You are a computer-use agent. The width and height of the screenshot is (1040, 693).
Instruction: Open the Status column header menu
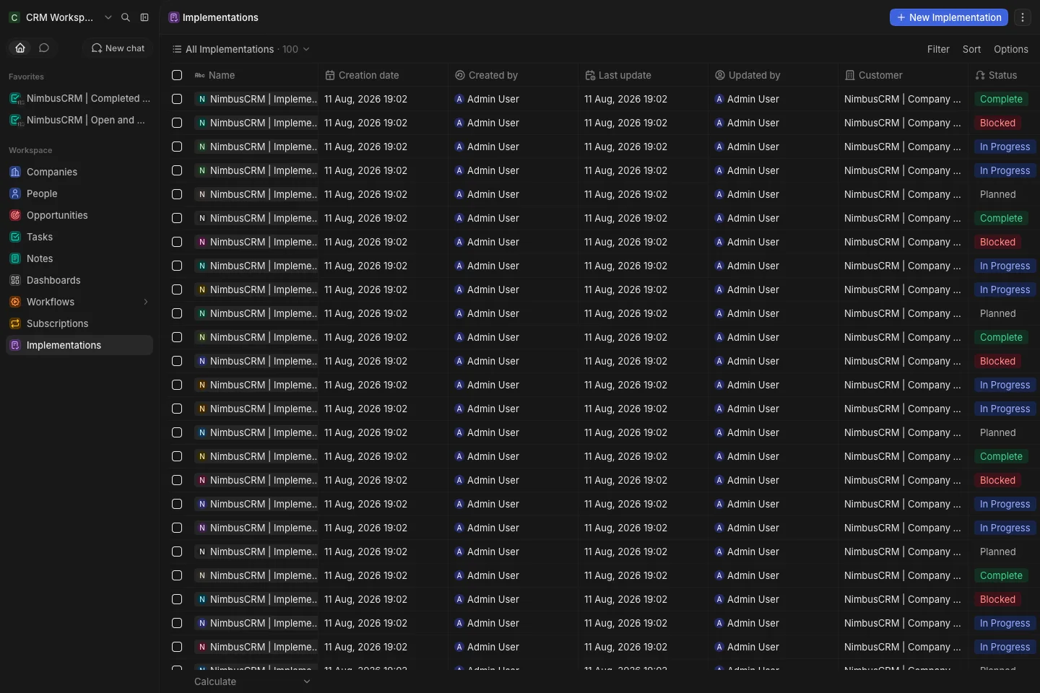coord(1004,75)
